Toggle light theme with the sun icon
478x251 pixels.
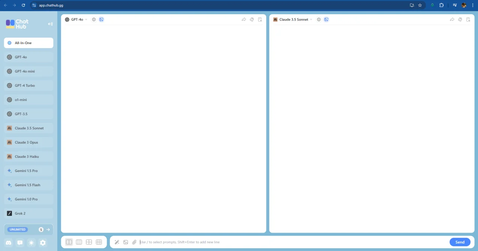tap(31, 243)
